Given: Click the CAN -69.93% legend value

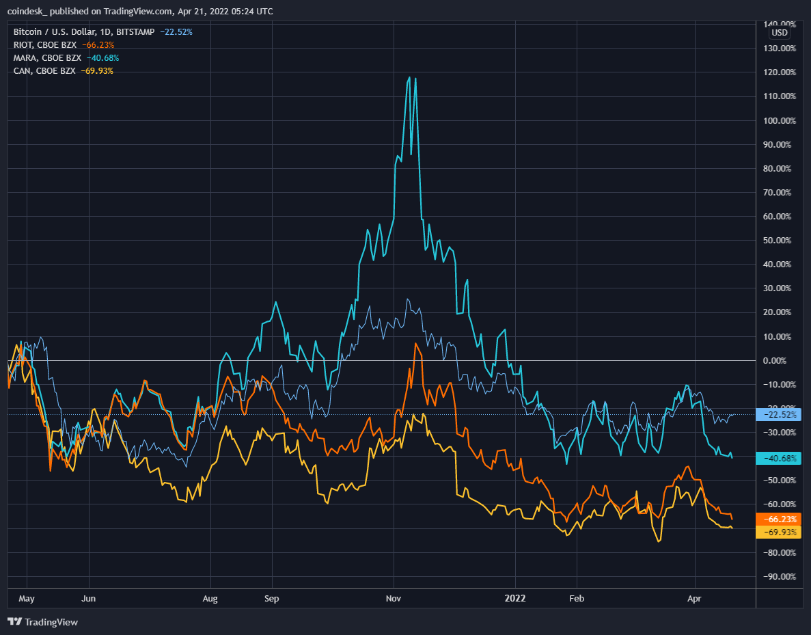Looking at the screenshot, I should coord(97,71).
